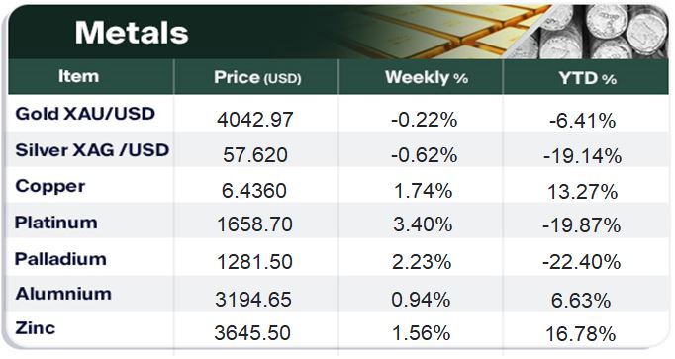Screen dimensions: 675x359
Task: Select the Price (USD) column header
Action: [x=257, y=78]
